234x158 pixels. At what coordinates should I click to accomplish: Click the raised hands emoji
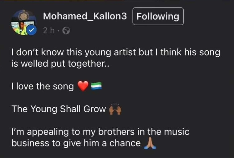(115, 110)
